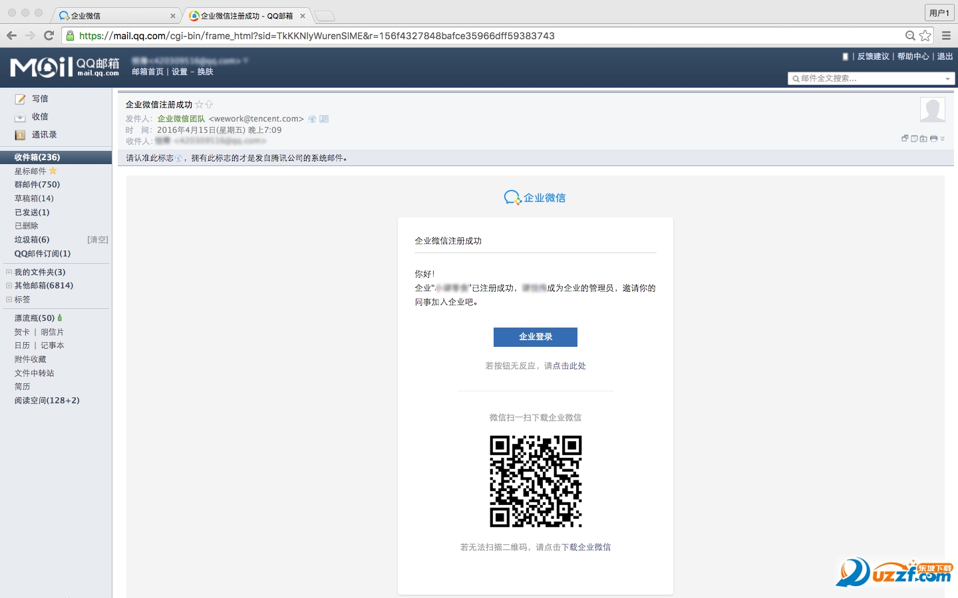Click the notepad icon in the mail toolbar

914,138
